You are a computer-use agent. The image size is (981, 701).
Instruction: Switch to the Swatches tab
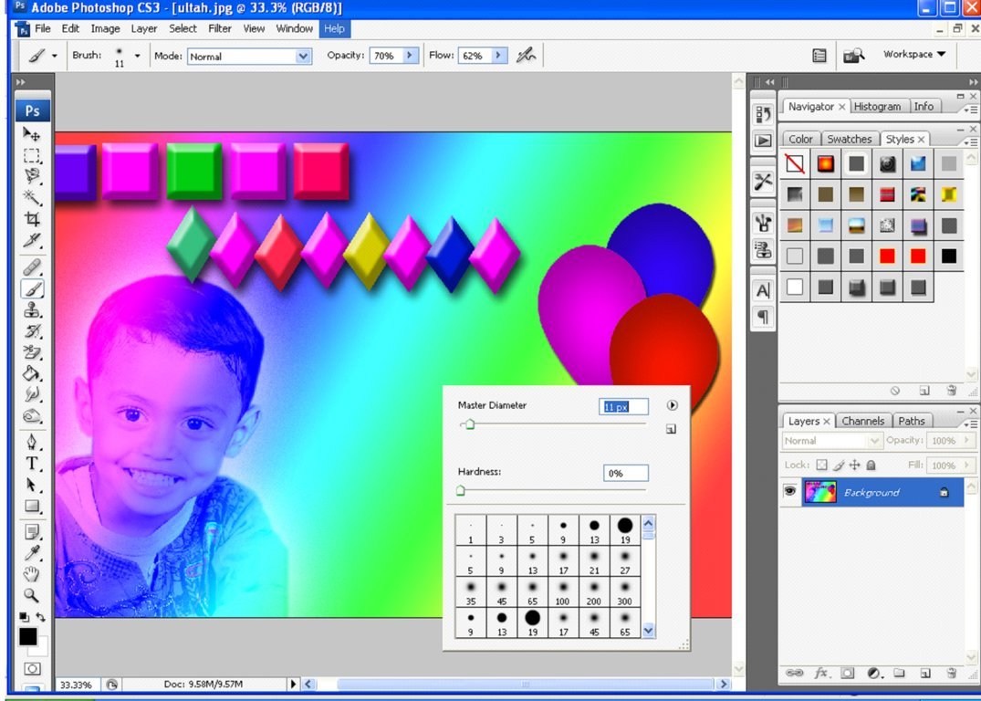click(849, 139)
